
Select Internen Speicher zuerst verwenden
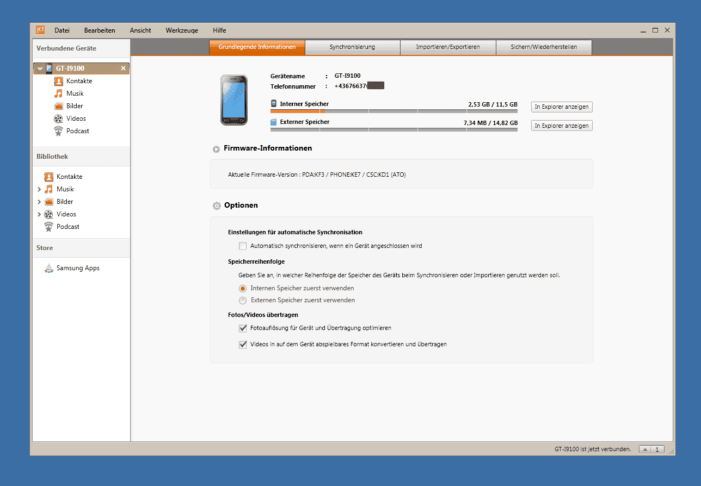click(x=243, y=288)
